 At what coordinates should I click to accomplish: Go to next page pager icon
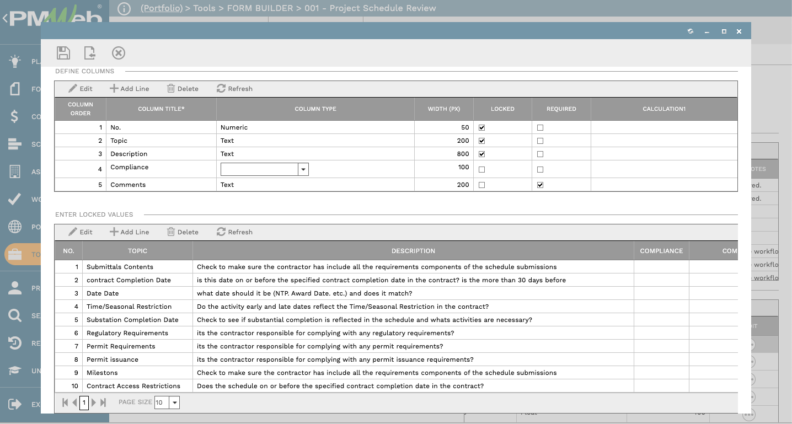[94, 402]
